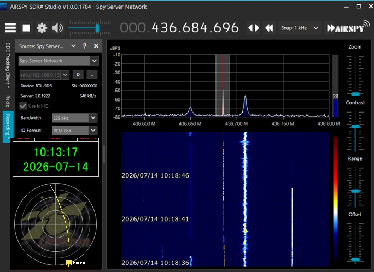
Task: Open the IQ Format PCM 8bit dropdown
Action: (75, 131)
